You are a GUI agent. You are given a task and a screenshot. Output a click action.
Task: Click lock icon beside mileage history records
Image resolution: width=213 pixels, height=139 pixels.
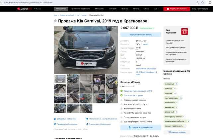coord(121,104)
